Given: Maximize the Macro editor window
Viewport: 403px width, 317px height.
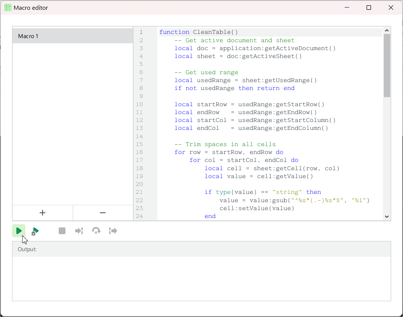Looking at the screenshot, I should 368,8.
